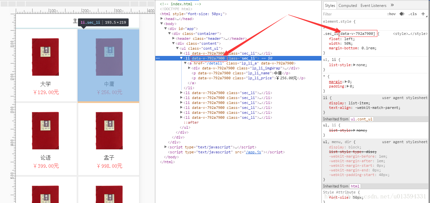Toggle :hov element state panel
Screen dimensions: 430x203
tap(392, 14)
